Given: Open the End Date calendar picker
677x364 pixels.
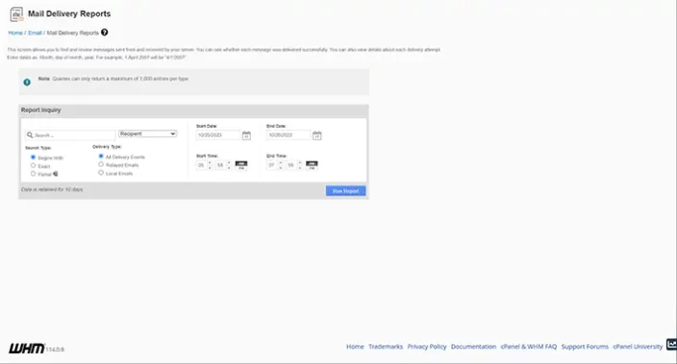Looking at the screenshot, I should 317,135.
